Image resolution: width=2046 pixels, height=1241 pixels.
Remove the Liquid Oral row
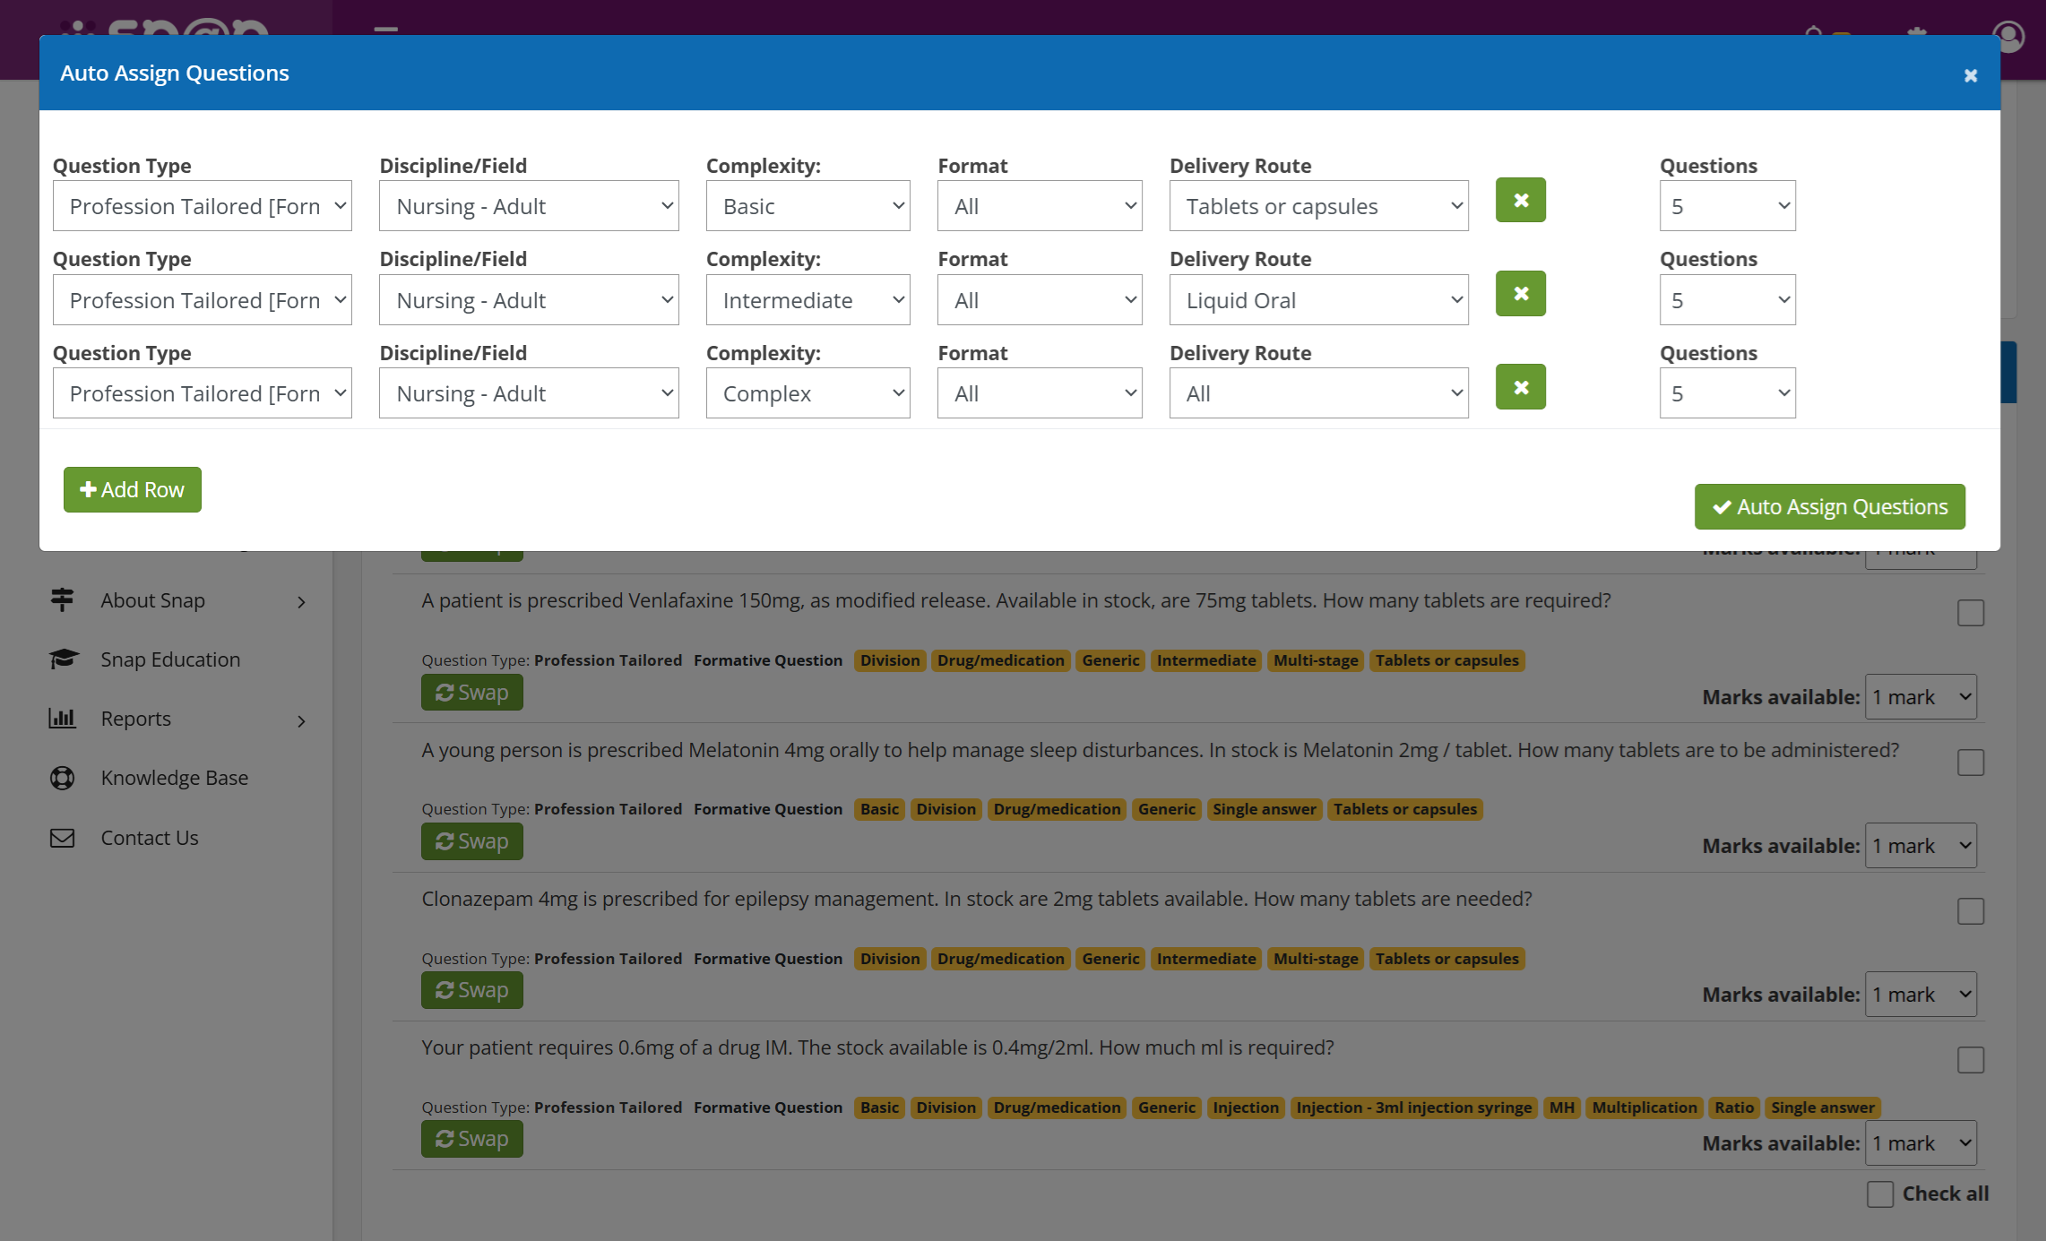coord(1520,294)
